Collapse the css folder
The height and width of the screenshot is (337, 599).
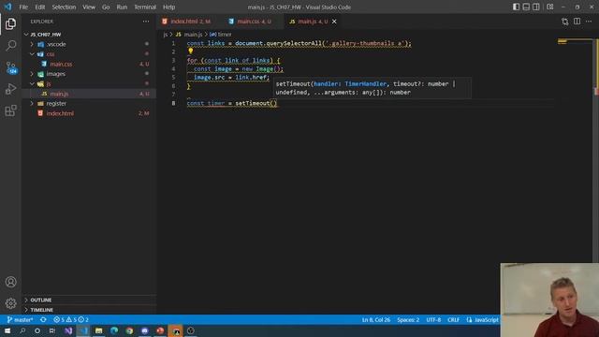[89, 54]
